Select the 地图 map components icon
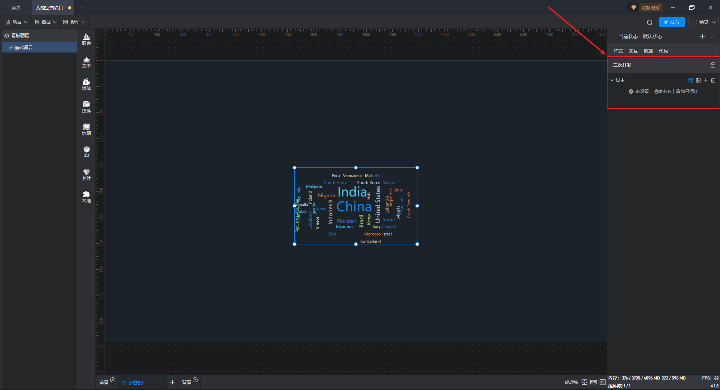 (86, 129)
